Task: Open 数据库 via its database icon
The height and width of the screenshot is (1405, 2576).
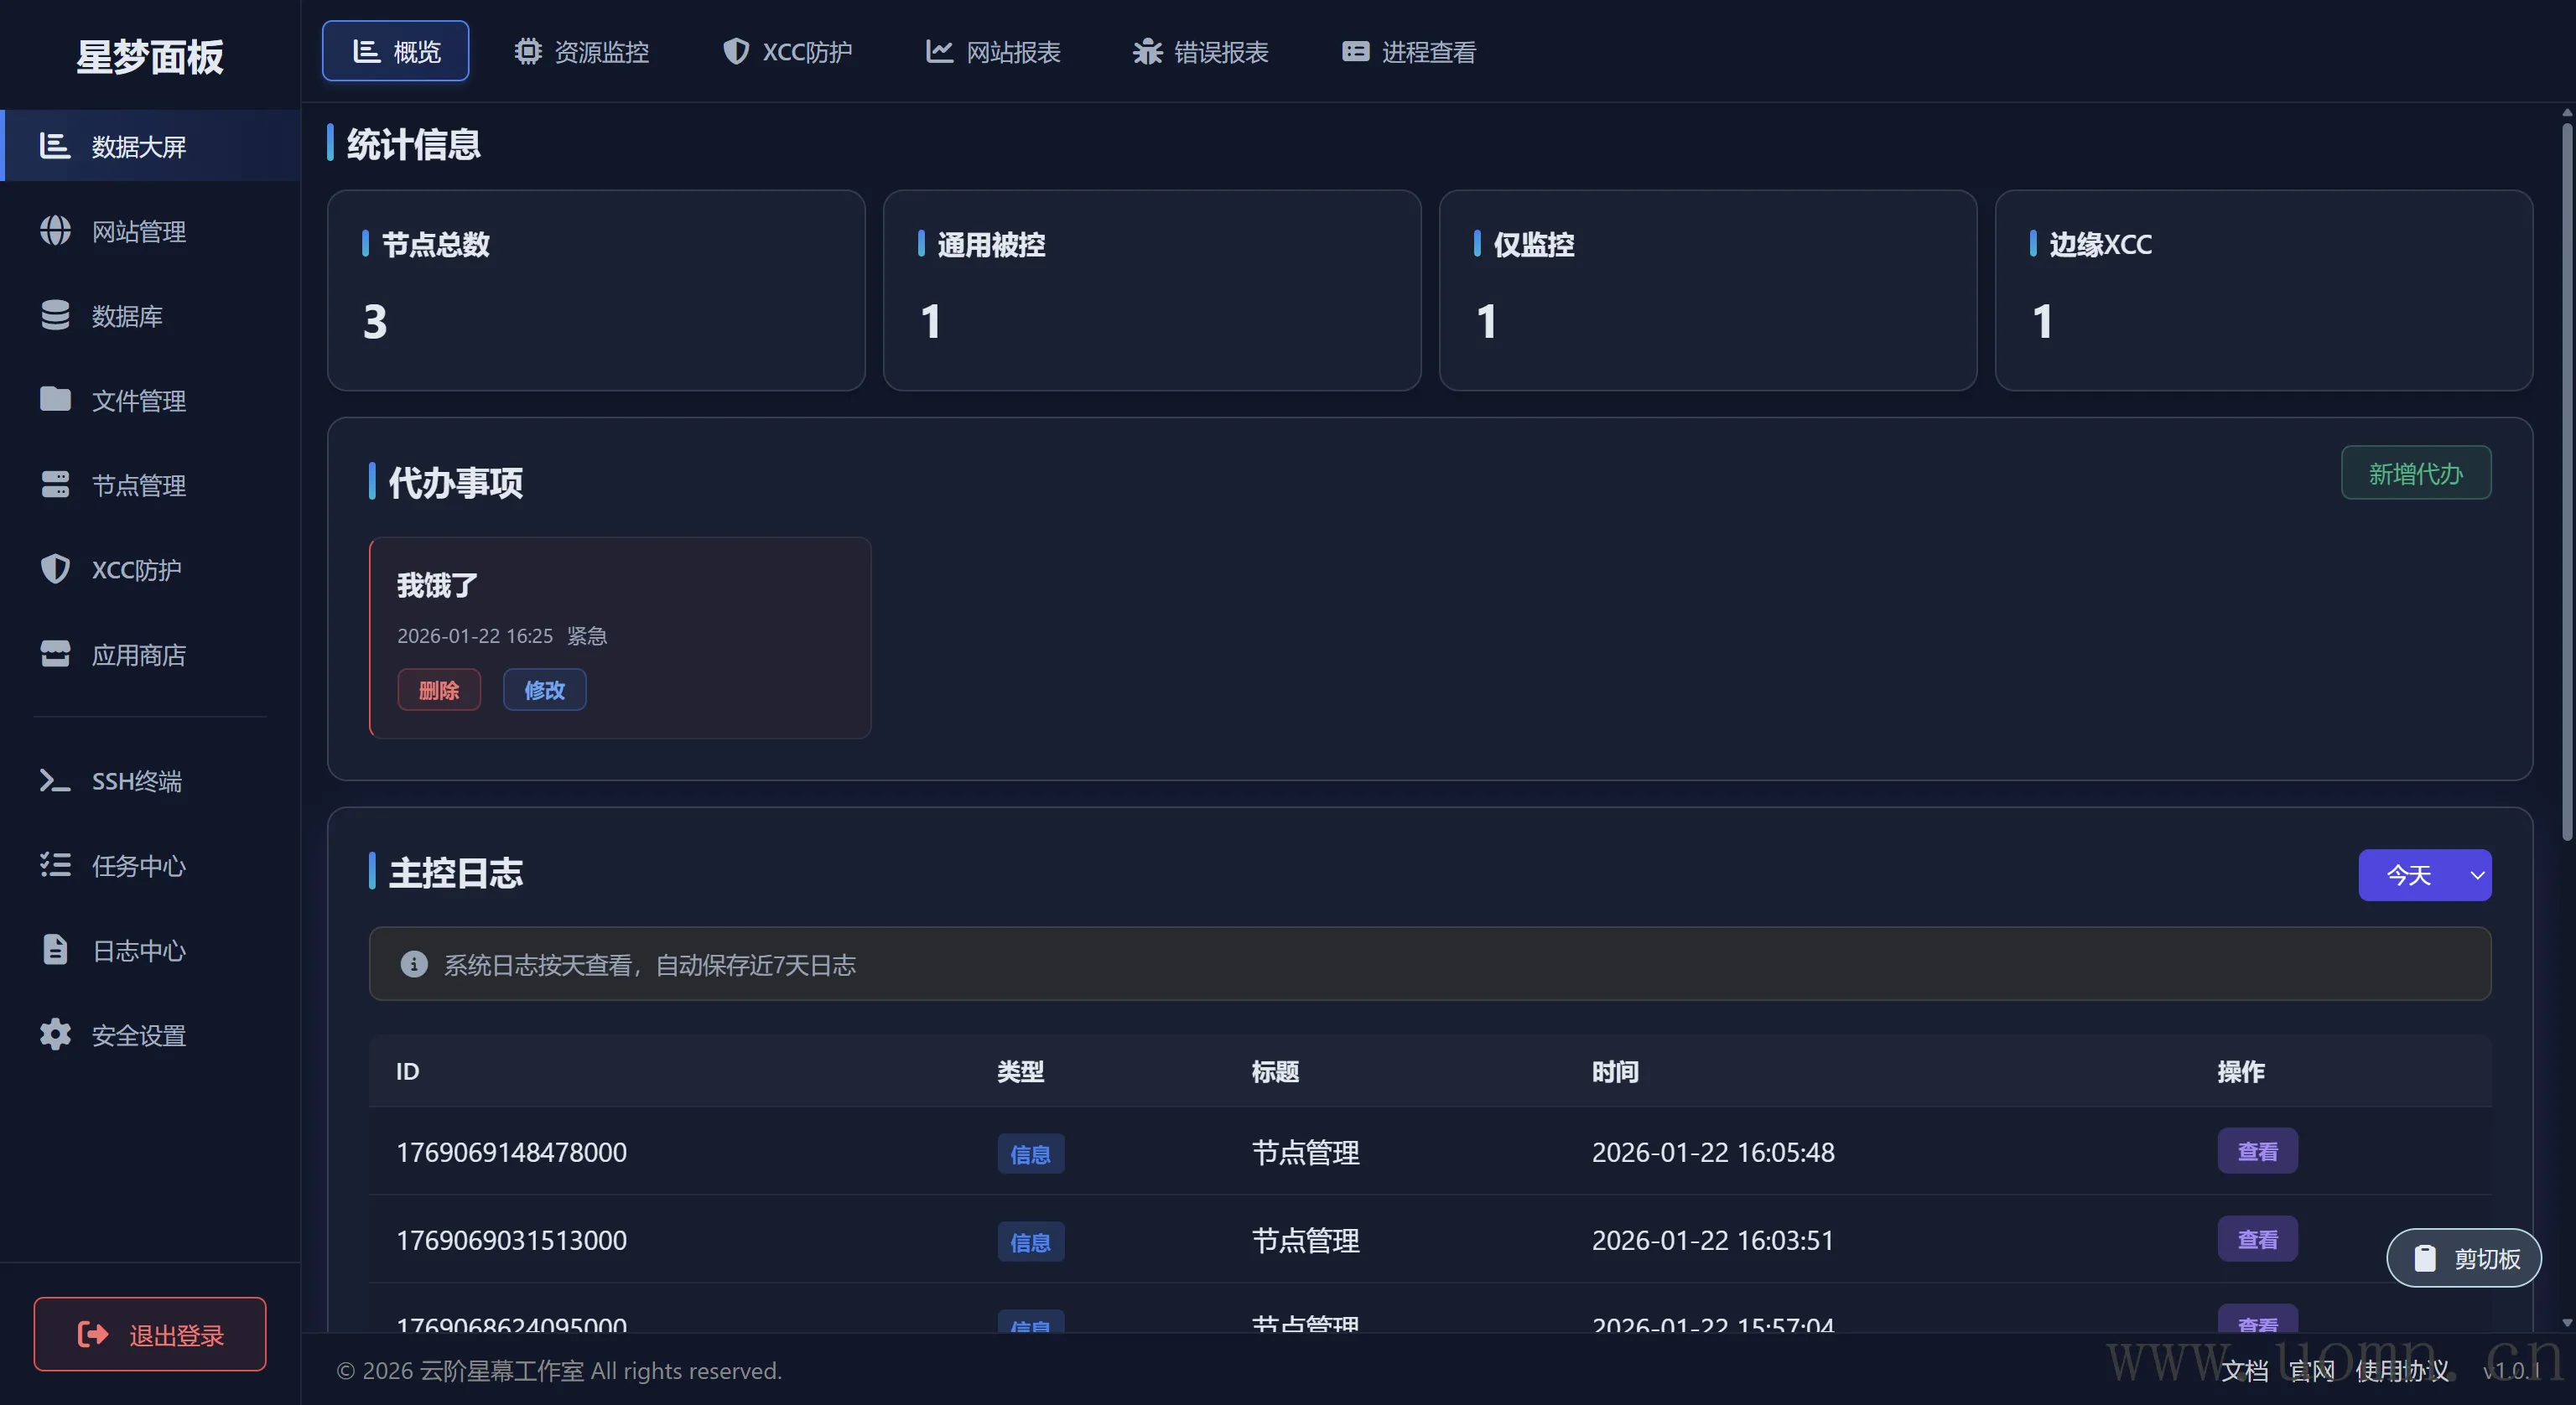Action: point(55,315)
